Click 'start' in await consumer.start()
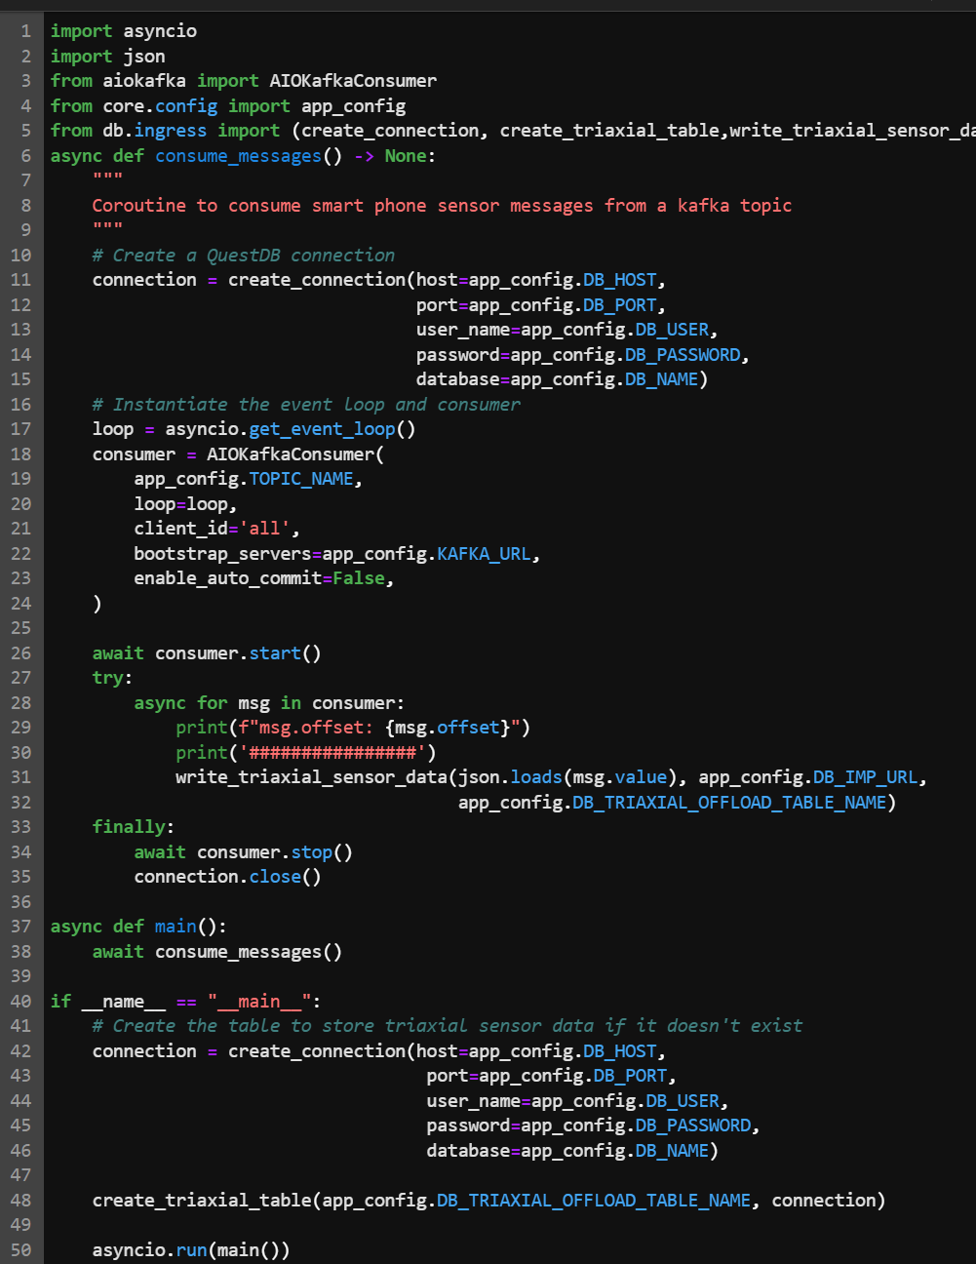The image size is (976, 1264). tap(275, 653)
